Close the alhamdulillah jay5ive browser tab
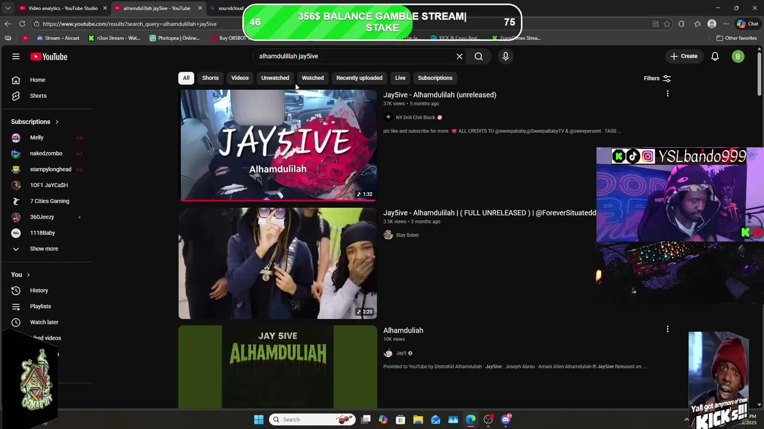764x429 pixels. click(x=200, y=8)
